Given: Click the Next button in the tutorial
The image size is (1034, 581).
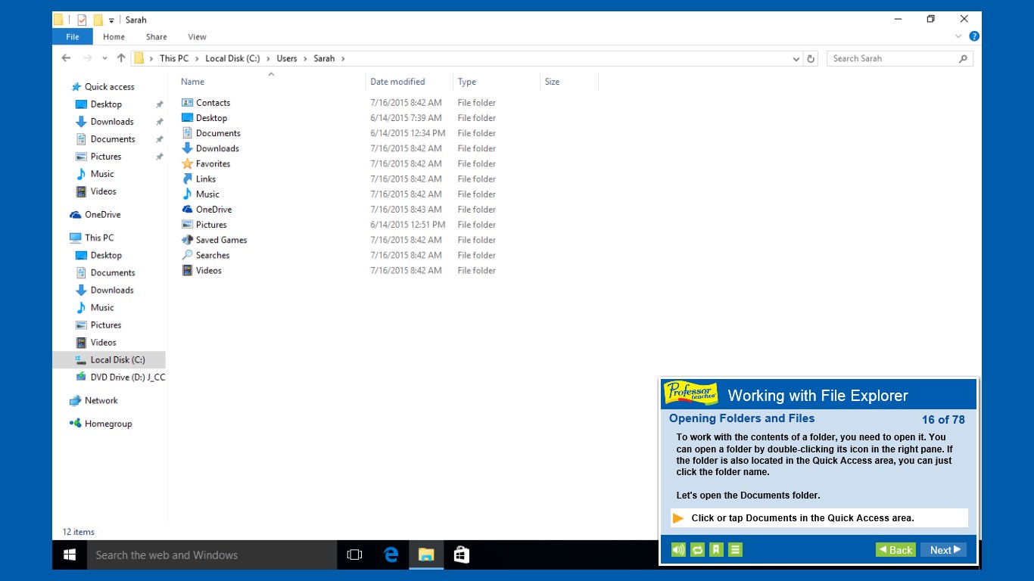Looking at the screenshot, I should pos(943,550).
